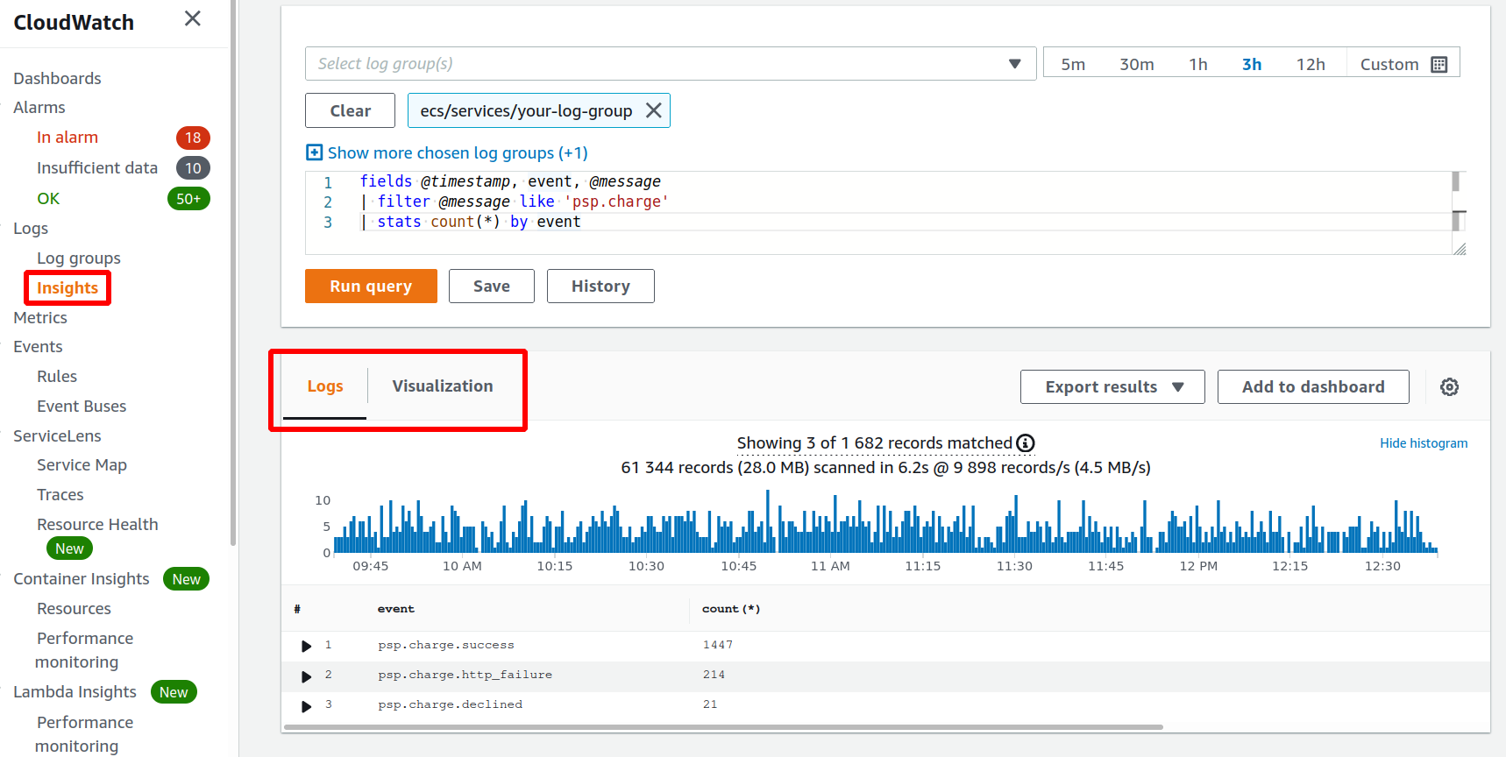Expand result row psp.charge.declined

click(x=306, y=706)
